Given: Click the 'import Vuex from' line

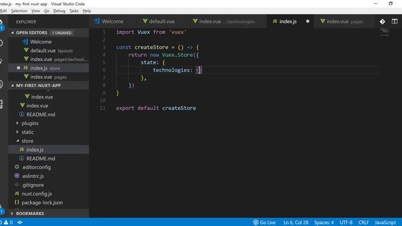Looking at the screenshot, I should point(151,32).
